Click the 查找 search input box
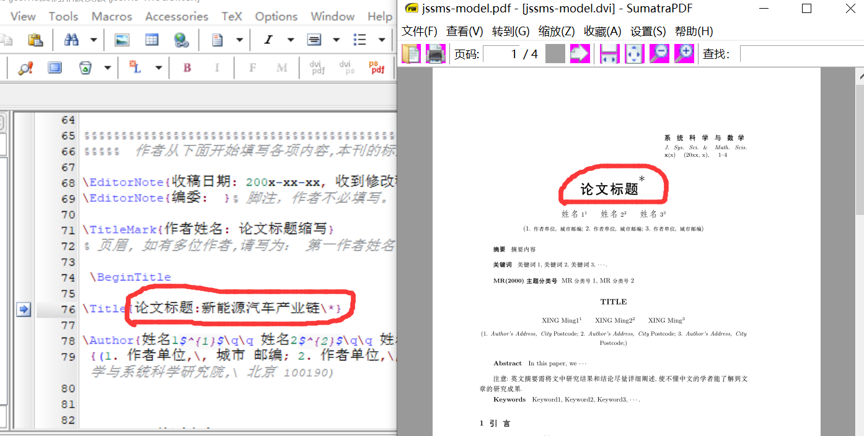 click(801, 54)
